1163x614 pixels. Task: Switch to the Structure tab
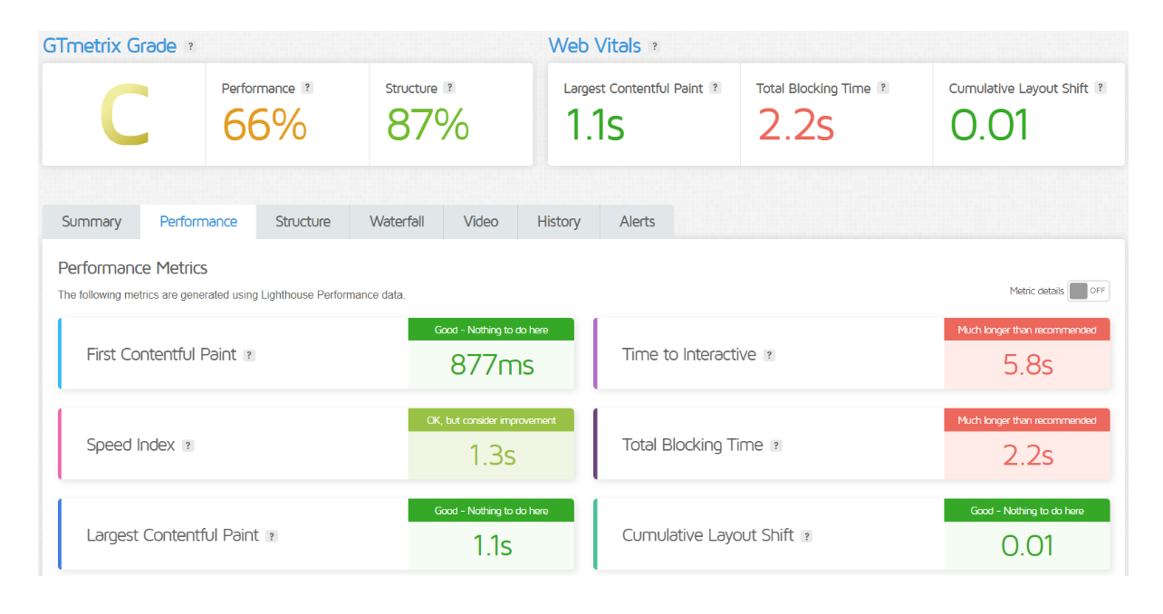tap(303, 222)
